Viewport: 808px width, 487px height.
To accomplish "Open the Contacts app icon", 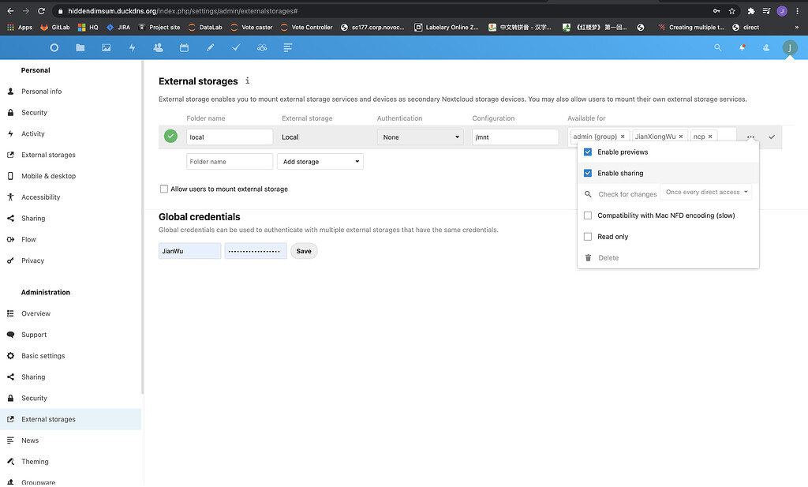I will pos(158,47).
